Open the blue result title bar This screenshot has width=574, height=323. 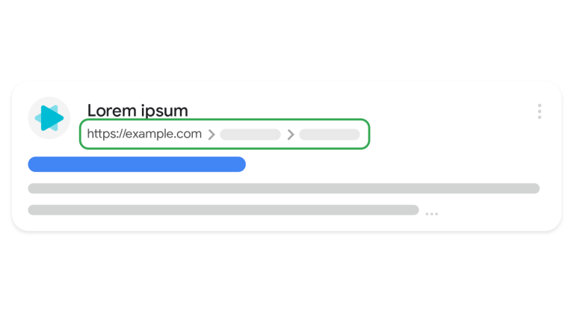tap(137, 164)
